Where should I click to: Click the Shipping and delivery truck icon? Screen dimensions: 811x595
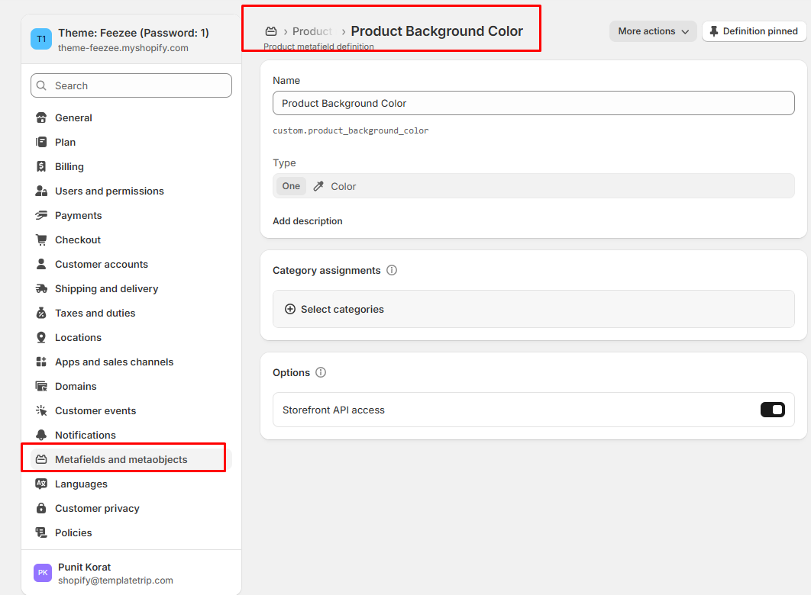tap(41, 288)
